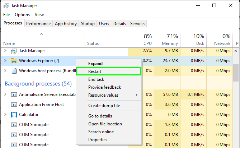Expand the Calculator process tree
Image resolution: width=240 pixels, height=148 pixels.
coord(5,115)
